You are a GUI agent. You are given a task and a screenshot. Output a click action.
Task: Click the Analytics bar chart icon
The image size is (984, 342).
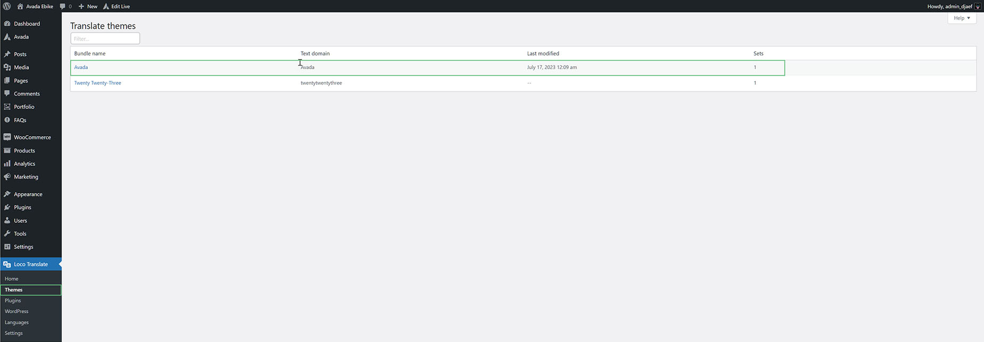[7, 163]
